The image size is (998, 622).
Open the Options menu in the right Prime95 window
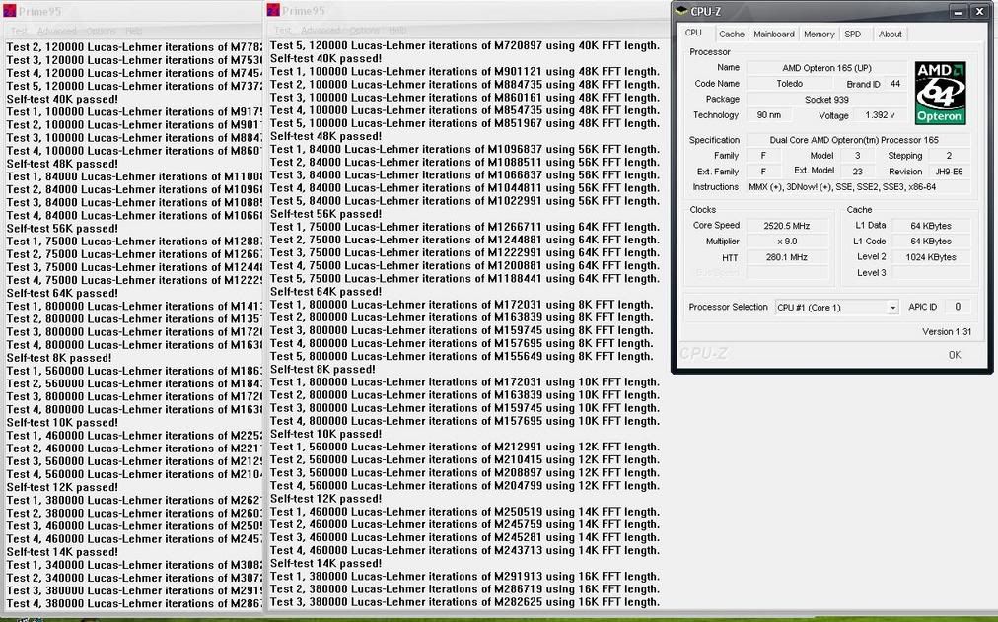365,30
